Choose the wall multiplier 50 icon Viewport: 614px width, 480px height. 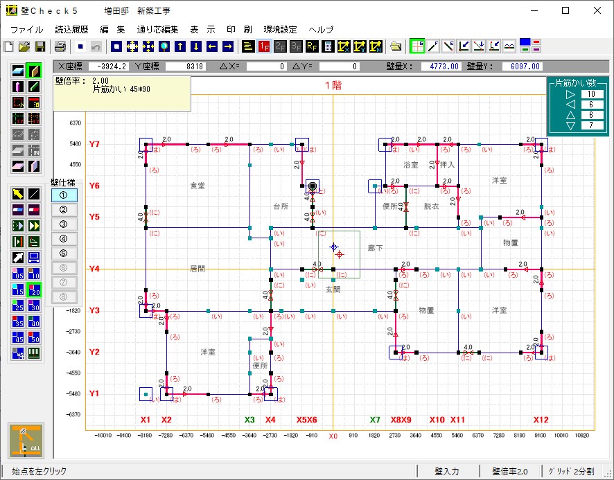coord(34,337)
